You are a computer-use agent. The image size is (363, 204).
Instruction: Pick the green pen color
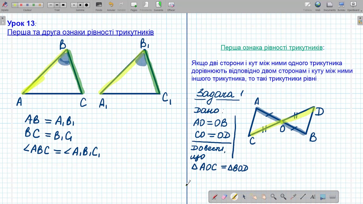pos(34,5)
